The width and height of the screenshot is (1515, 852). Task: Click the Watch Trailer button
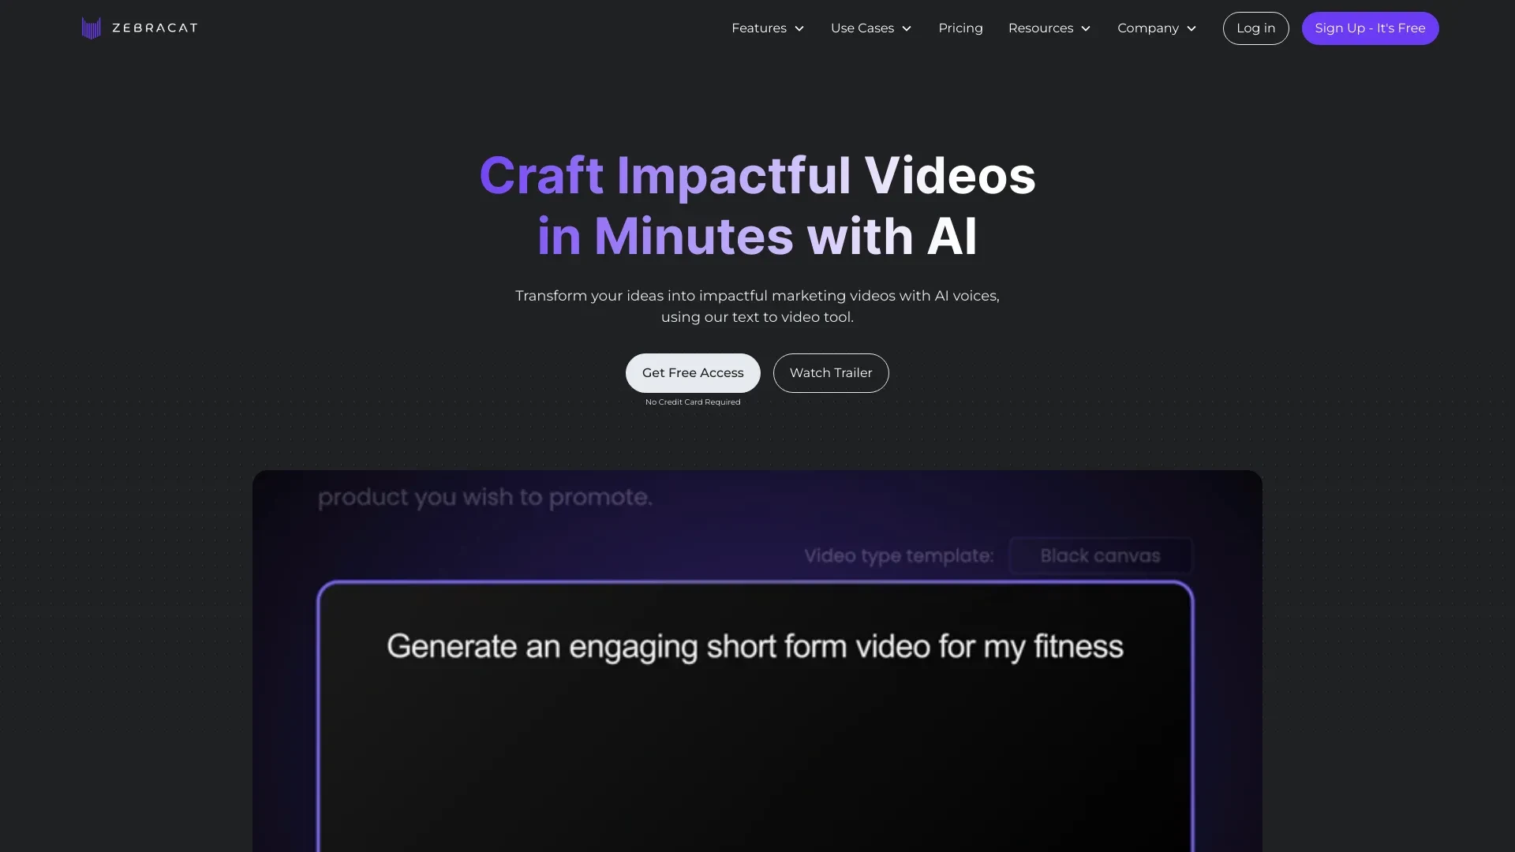[830, 372]
